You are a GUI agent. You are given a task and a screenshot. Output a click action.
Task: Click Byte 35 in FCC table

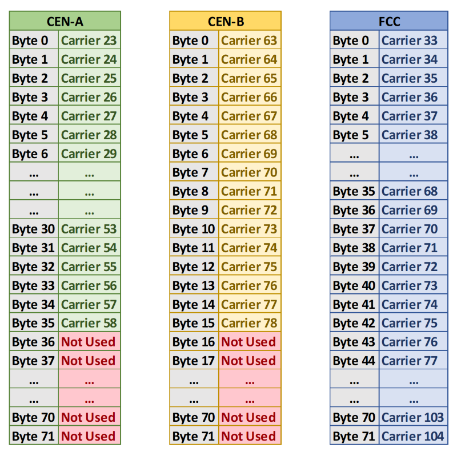pyautogui.click(x=354, y=191)
